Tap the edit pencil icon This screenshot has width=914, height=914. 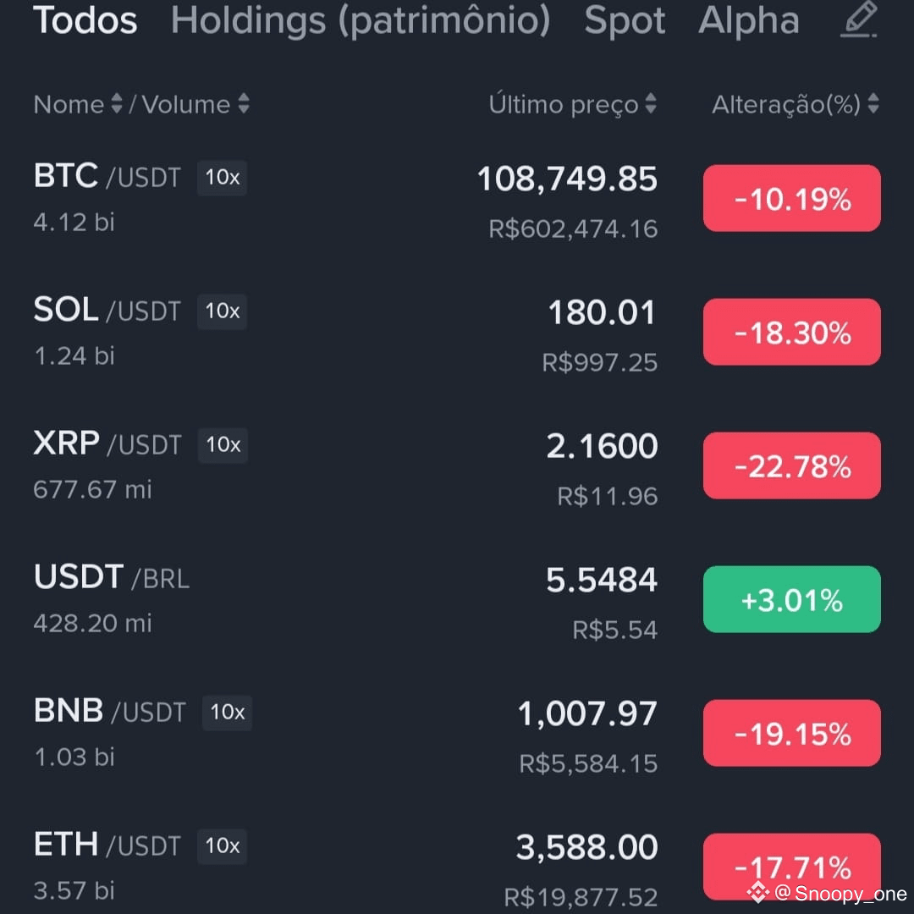point(859,19)
